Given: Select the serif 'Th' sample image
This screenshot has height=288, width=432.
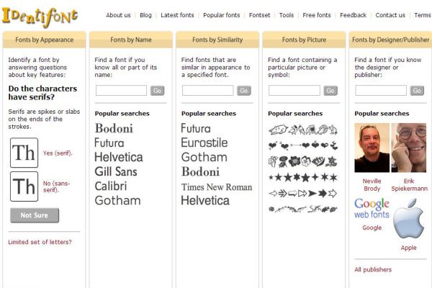Looking at the screenshot, I should click(24, 153).
